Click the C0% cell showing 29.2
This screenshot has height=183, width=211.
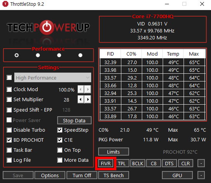(x=132, y=78)
